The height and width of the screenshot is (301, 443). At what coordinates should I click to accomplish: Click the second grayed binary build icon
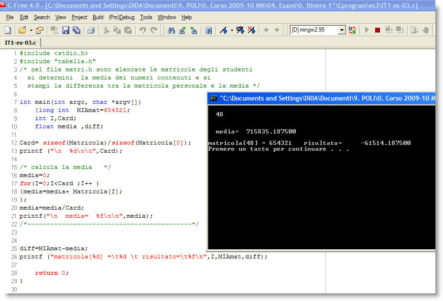pos(400,30)
